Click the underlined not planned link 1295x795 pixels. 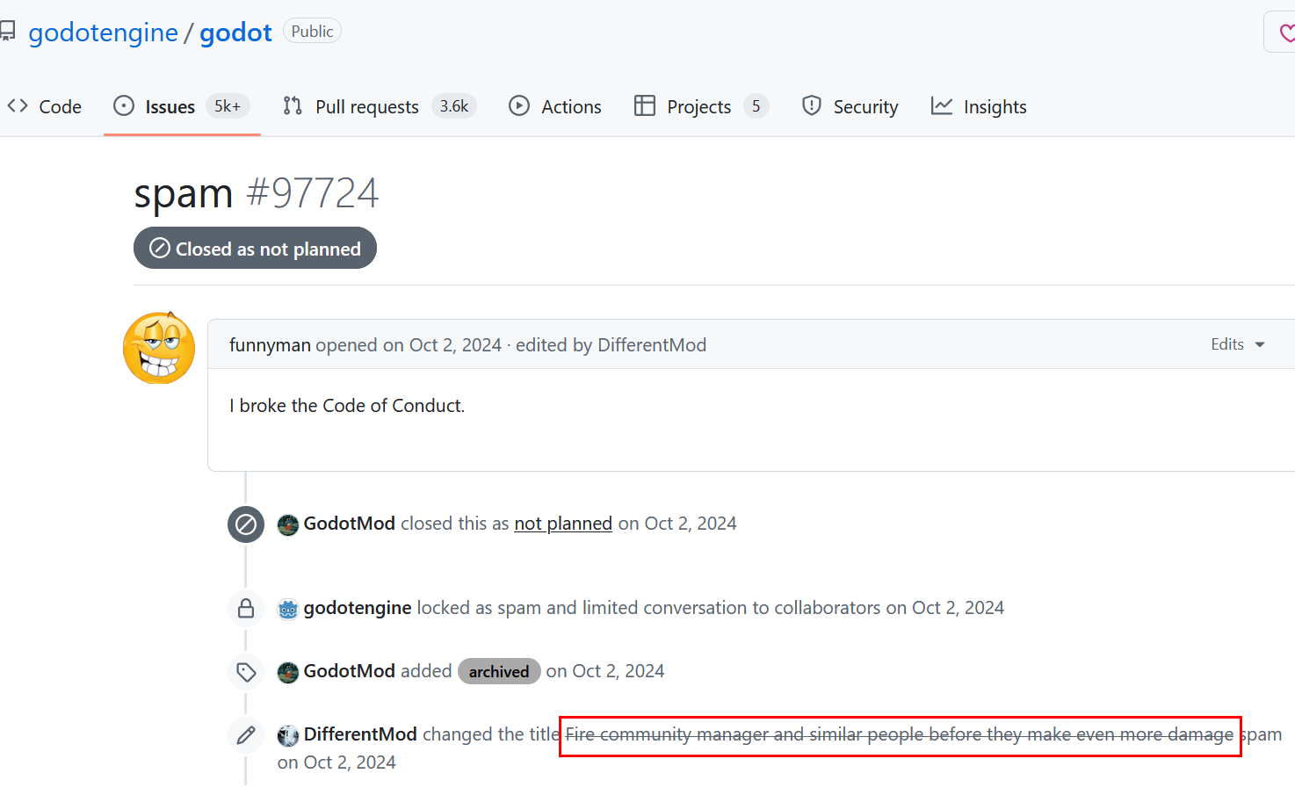(562, 523)
